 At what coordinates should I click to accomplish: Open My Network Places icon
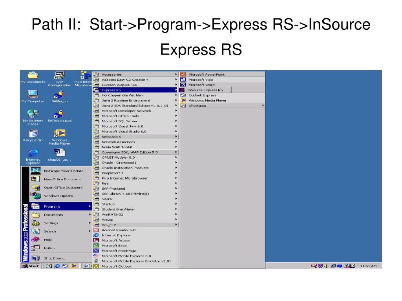click(x=33, y=117)
